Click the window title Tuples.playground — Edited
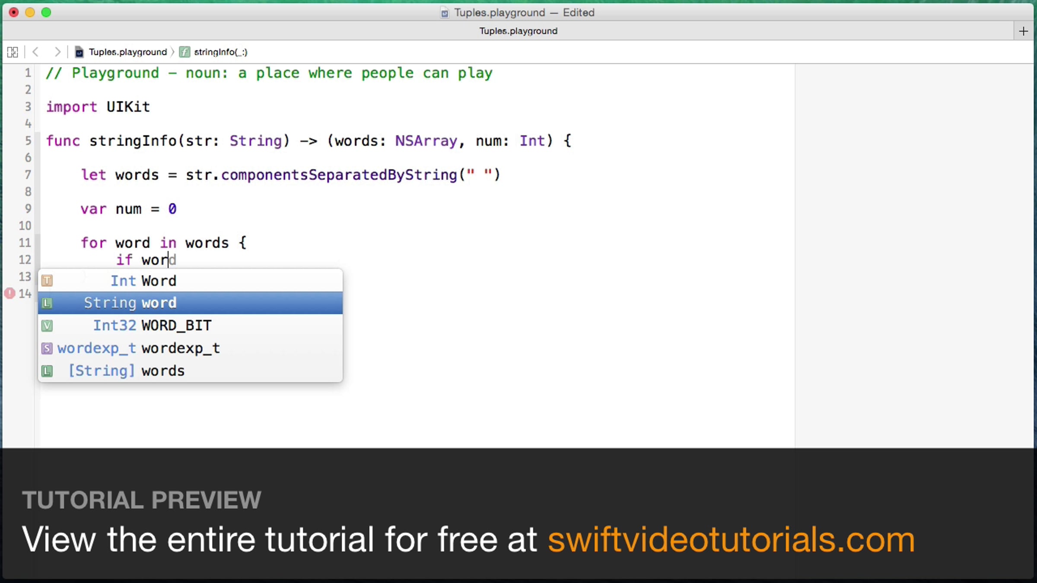Screen dimensions: 1037x583 point(524,13)
